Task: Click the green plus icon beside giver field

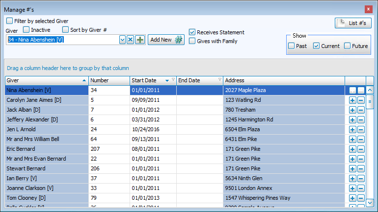Action: click(140, 40)
